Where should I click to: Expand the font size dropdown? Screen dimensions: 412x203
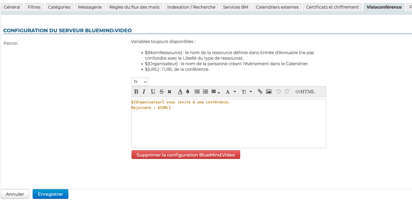tap(246, 92)
